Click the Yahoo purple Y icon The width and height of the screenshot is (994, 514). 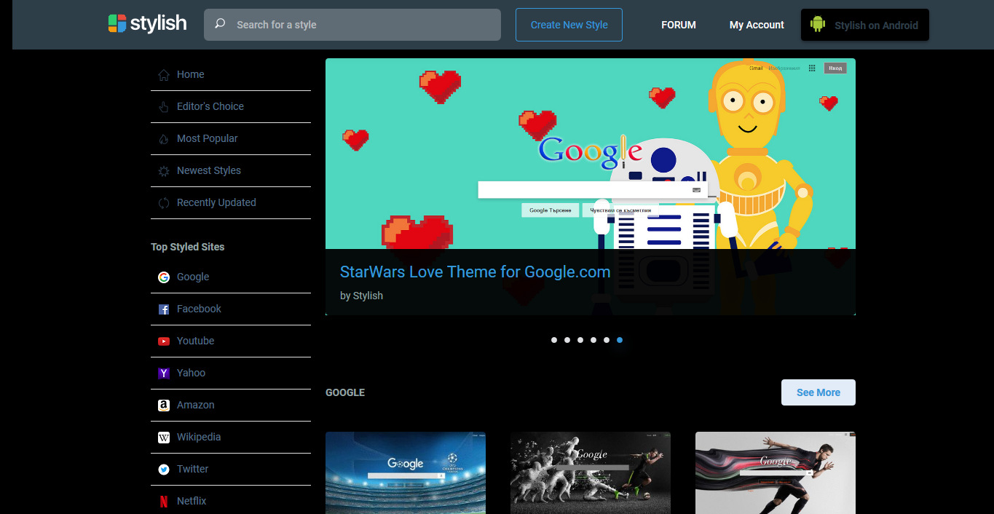click(x=164, y=373)
